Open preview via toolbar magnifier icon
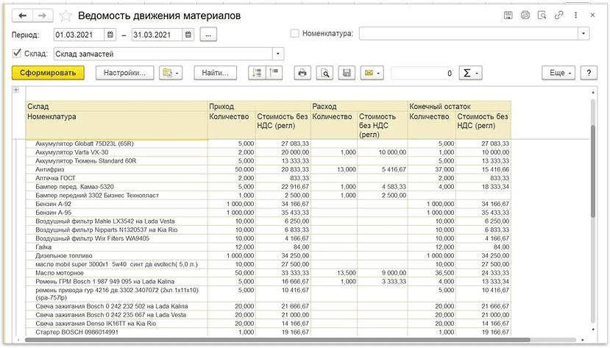Image resolution: width=610 pixels, height=348 pixels. point(324,73)
